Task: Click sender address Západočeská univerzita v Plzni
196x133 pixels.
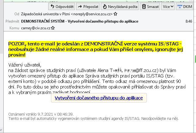Action: click(x=67, y=14)
